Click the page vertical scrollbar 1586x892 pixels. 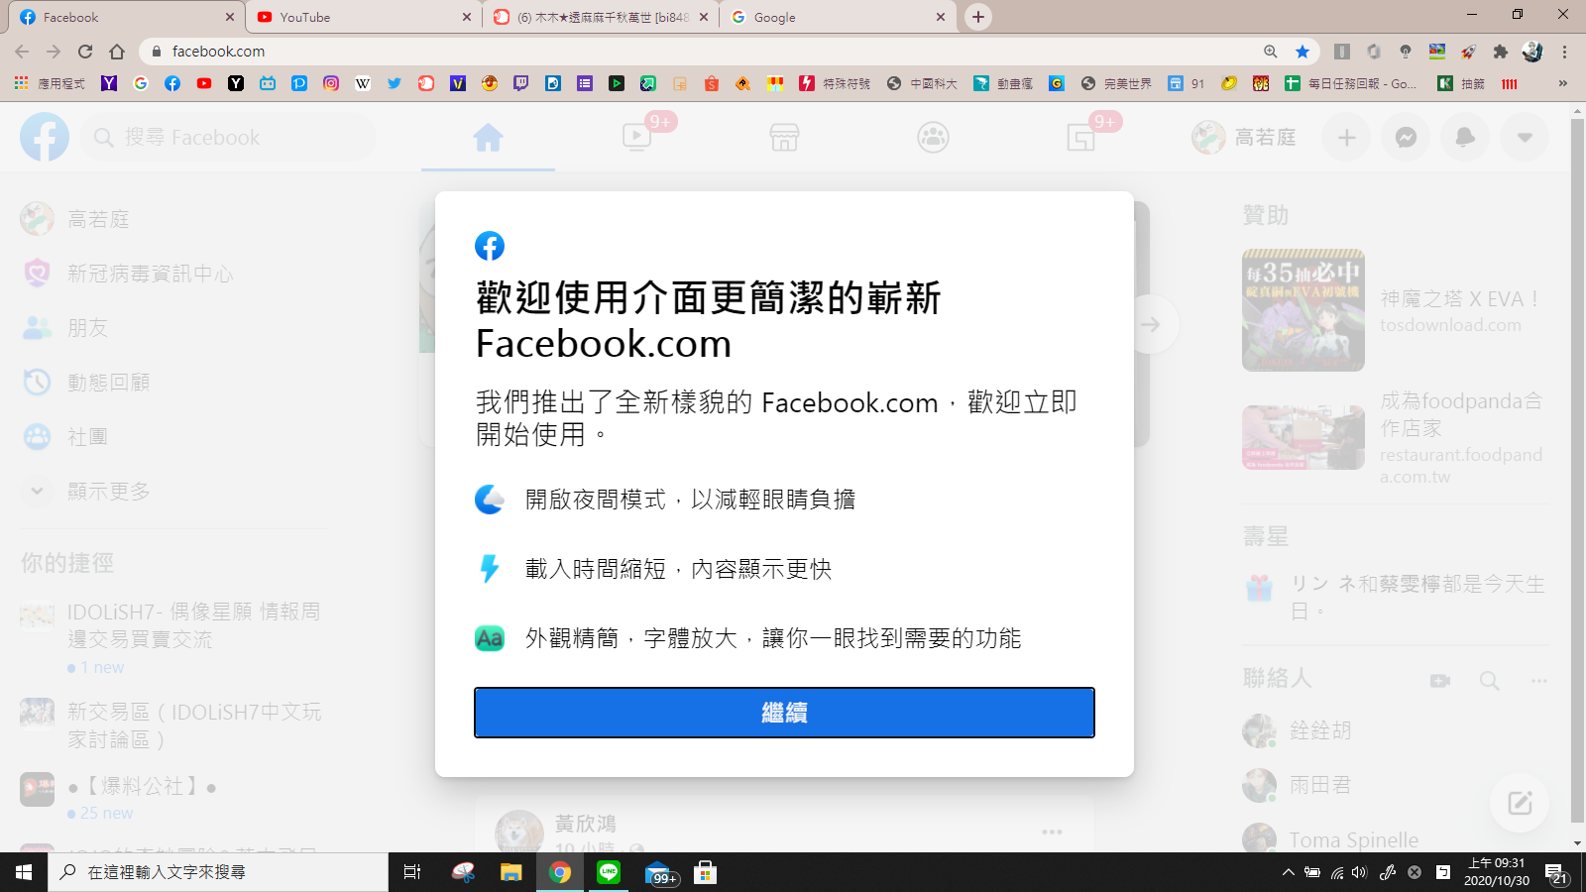[x=1577, y=471]
